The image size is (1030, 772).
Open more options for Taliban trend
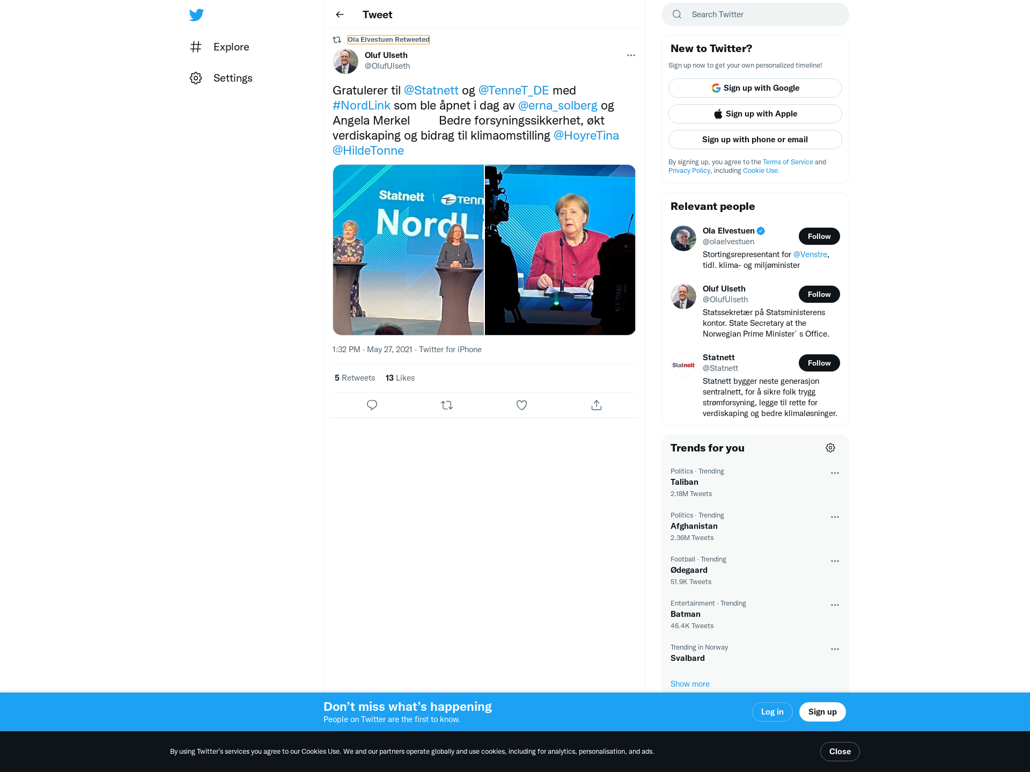[835, 473]
